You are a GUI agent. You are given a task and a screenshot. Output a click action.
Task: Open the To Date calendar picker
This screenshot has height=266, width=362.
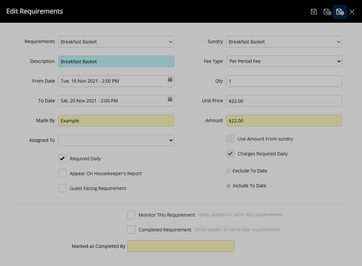pos(170,99)
